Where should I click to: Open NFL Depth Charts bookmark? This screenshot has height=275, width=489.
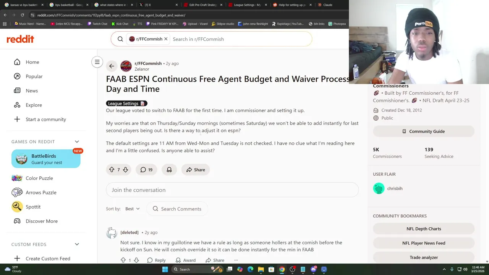tap(424, 229)
